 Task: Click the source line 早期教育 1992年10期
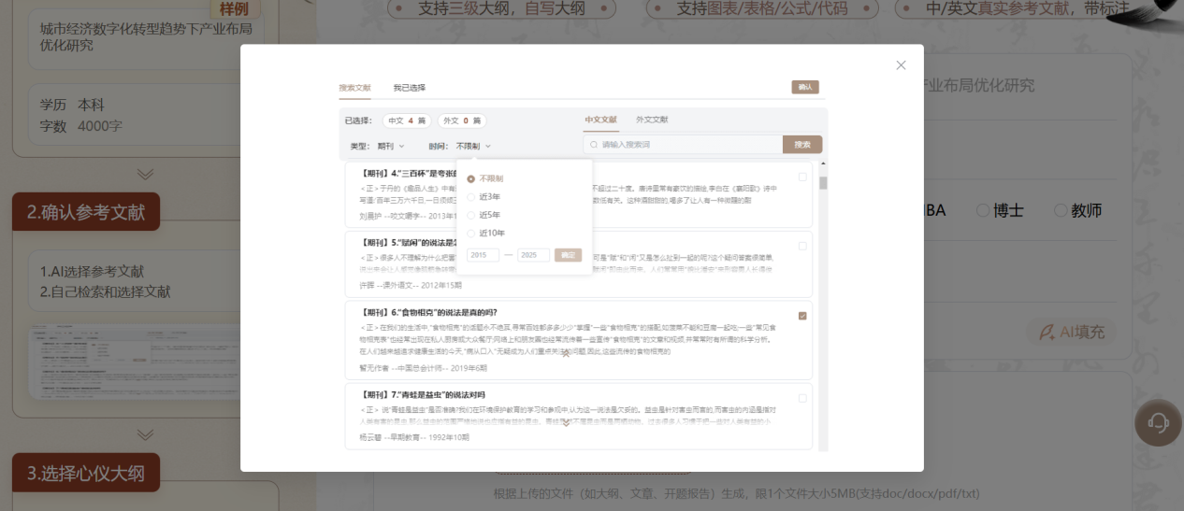[414, 437]
